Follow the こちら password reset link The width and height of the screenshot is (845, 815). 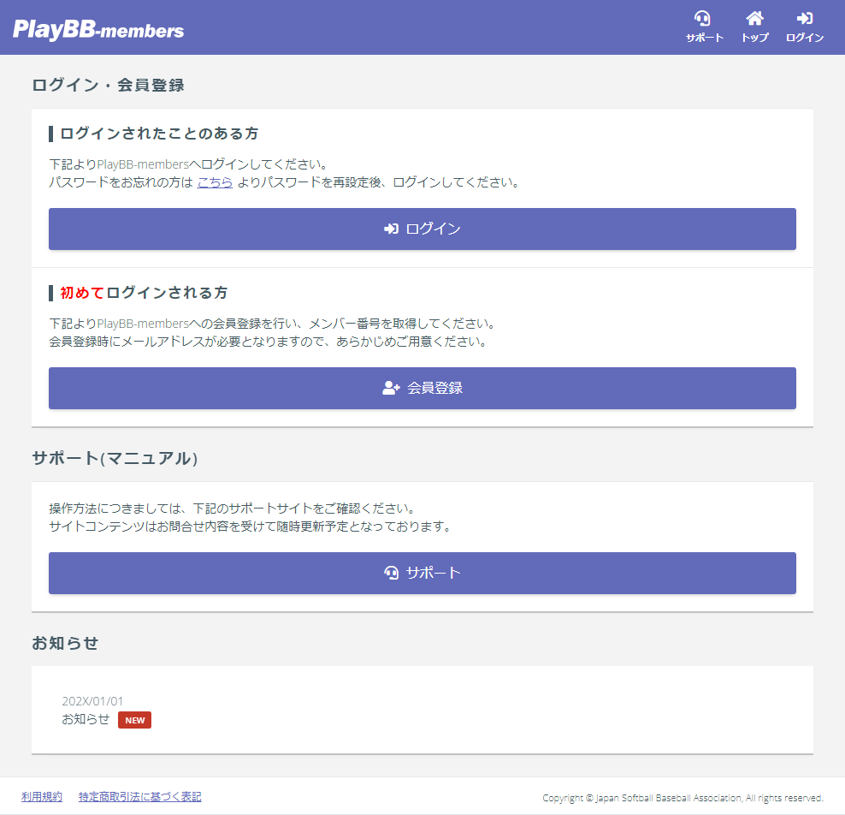coord(215,182)
